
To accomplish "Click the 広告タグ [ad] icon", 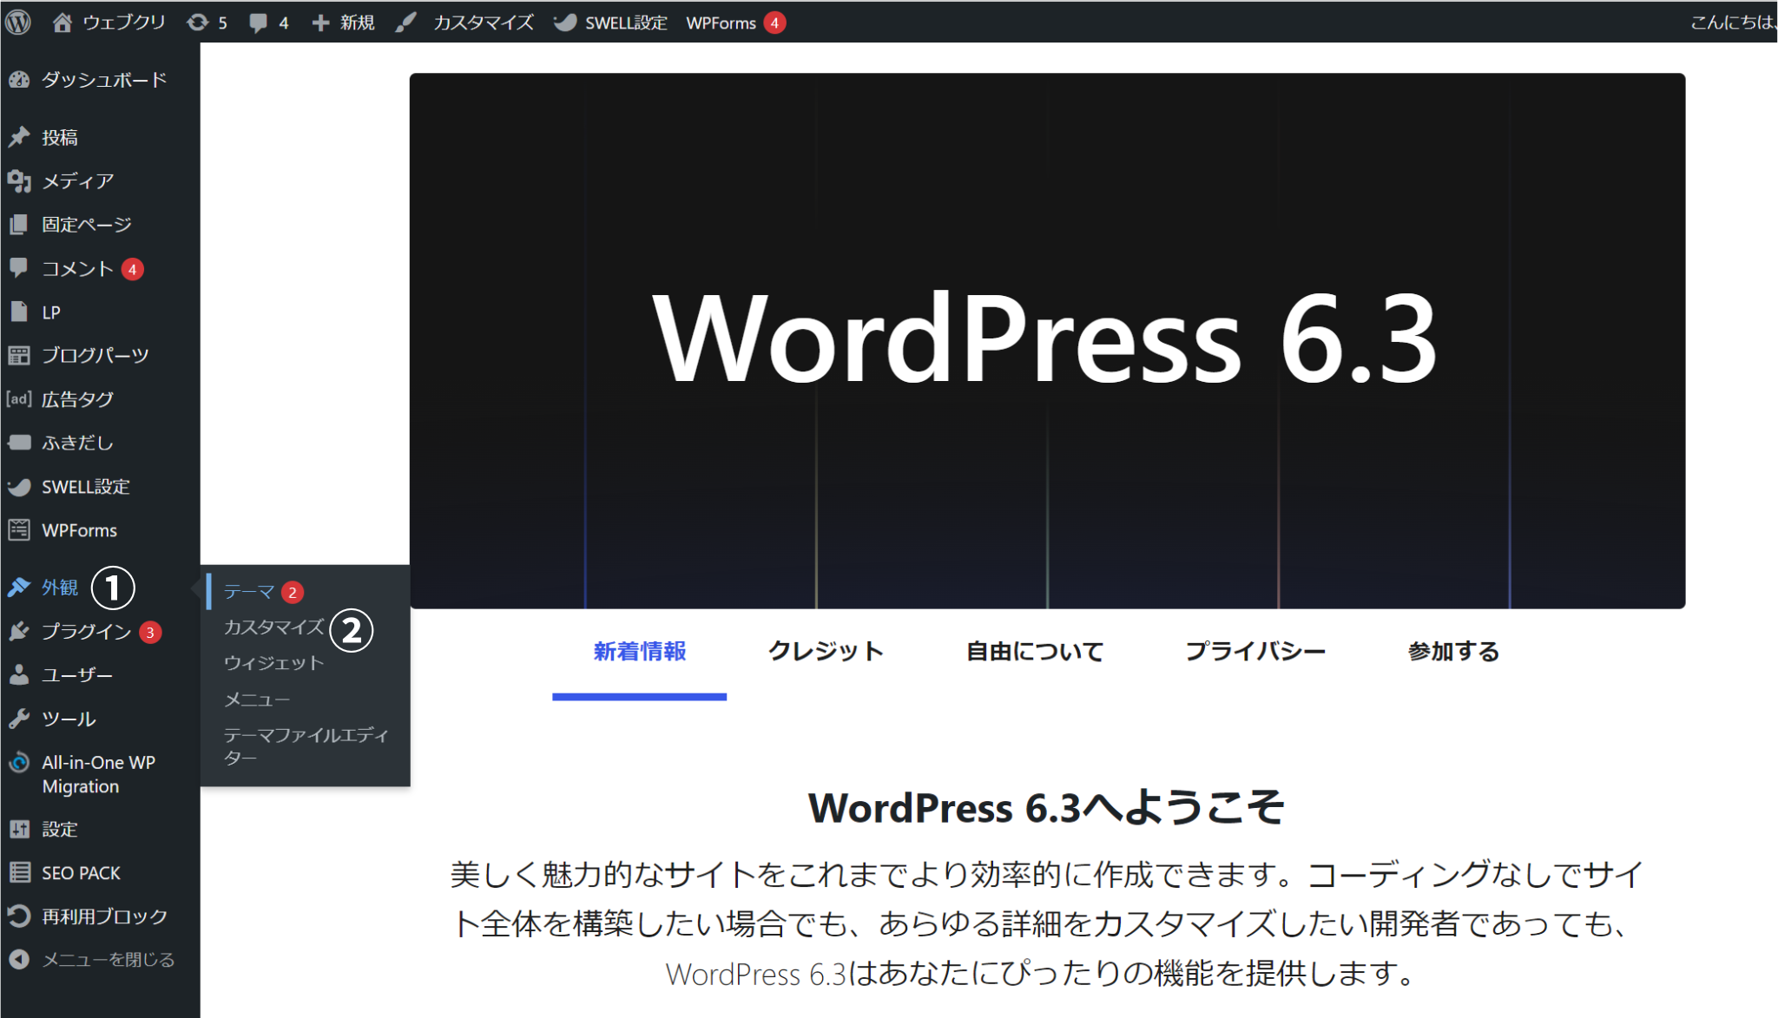I will (x=19, y=399).
